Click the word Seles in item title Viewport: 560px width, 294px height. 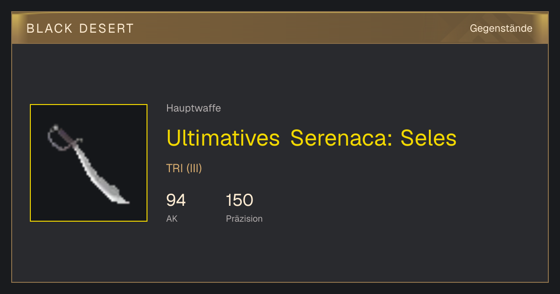click(x=428, y=138)
